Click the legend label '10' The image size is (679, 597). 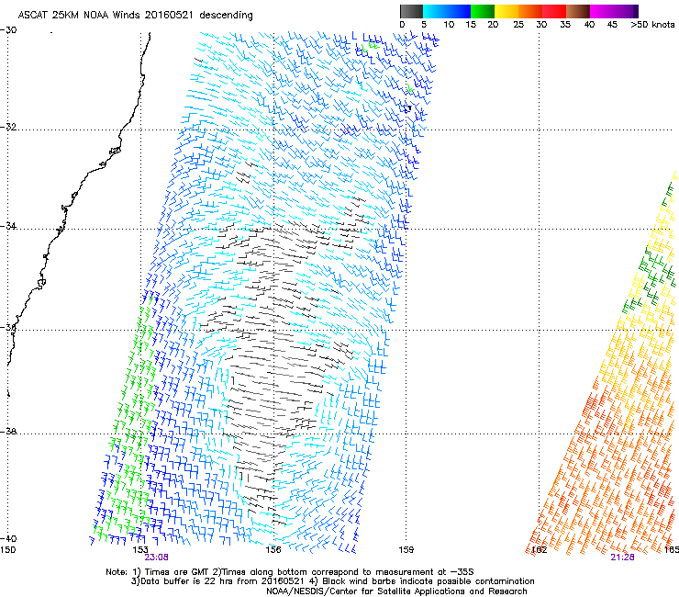click(x=449, y=25)
